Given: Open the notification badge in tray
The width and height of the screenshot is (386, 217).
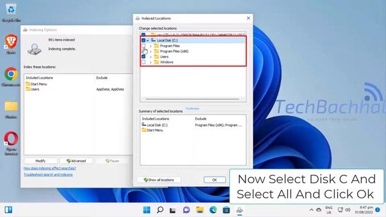Looking at the screenshot, I should coord(378,210).
